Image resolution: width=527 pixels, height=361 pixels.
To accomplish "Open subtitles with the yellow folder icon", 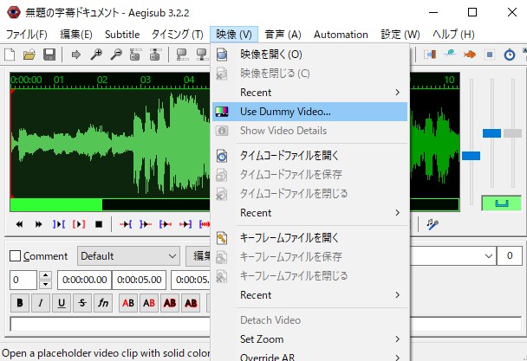I will coord(29,55).
